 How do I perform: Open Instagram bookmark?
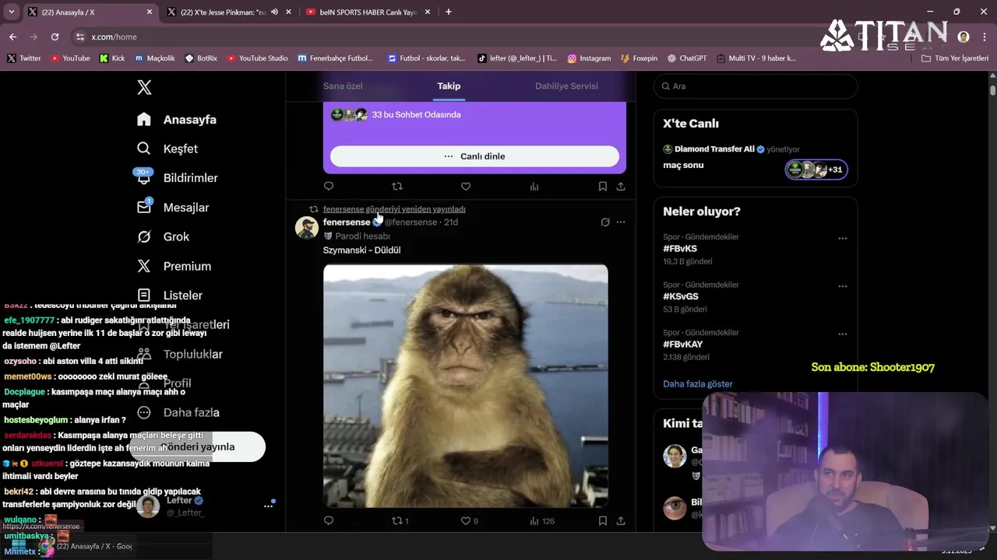coord(589,58)
